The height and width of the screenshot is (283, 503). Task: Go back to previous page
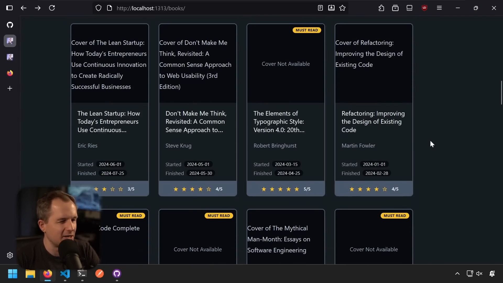coord(24,8)
